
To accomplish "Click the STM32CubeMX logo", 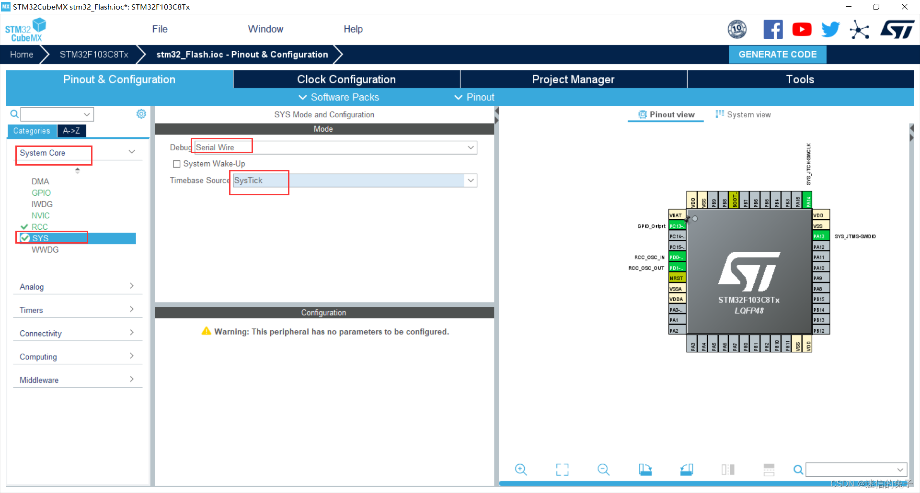I will [25, 30].
